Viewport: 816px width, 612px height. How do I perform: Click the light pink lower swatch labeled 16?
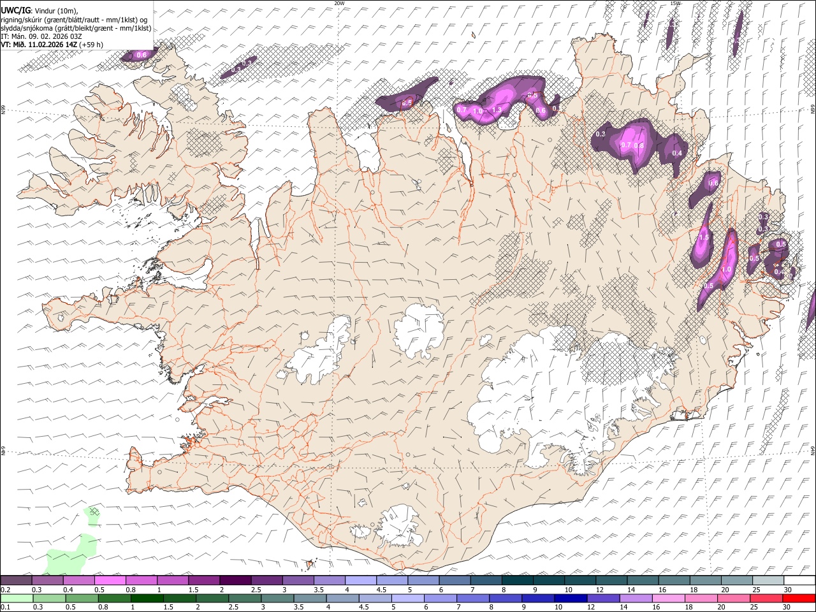(x=668, y=598)
